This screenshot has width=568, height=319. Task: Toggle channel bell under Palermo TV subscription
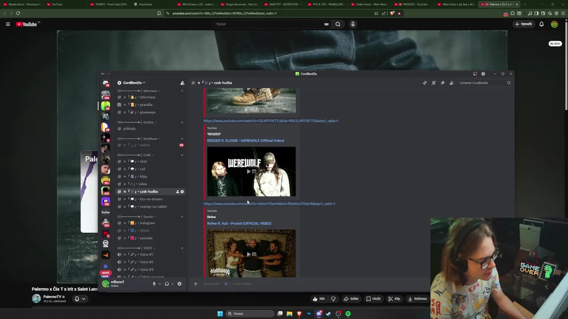tap(80, 299)
